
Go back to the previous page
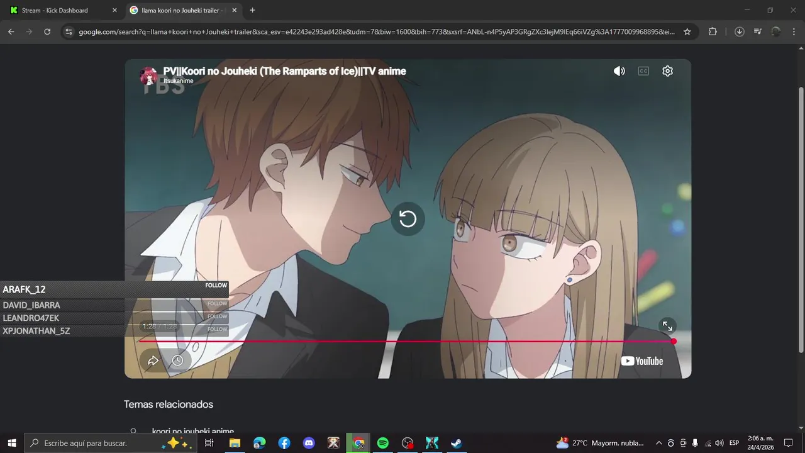pos(11,31)
